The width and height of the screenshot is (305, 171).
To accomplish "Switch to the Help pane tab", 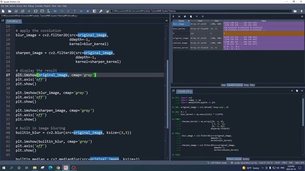I will [224, 85].
